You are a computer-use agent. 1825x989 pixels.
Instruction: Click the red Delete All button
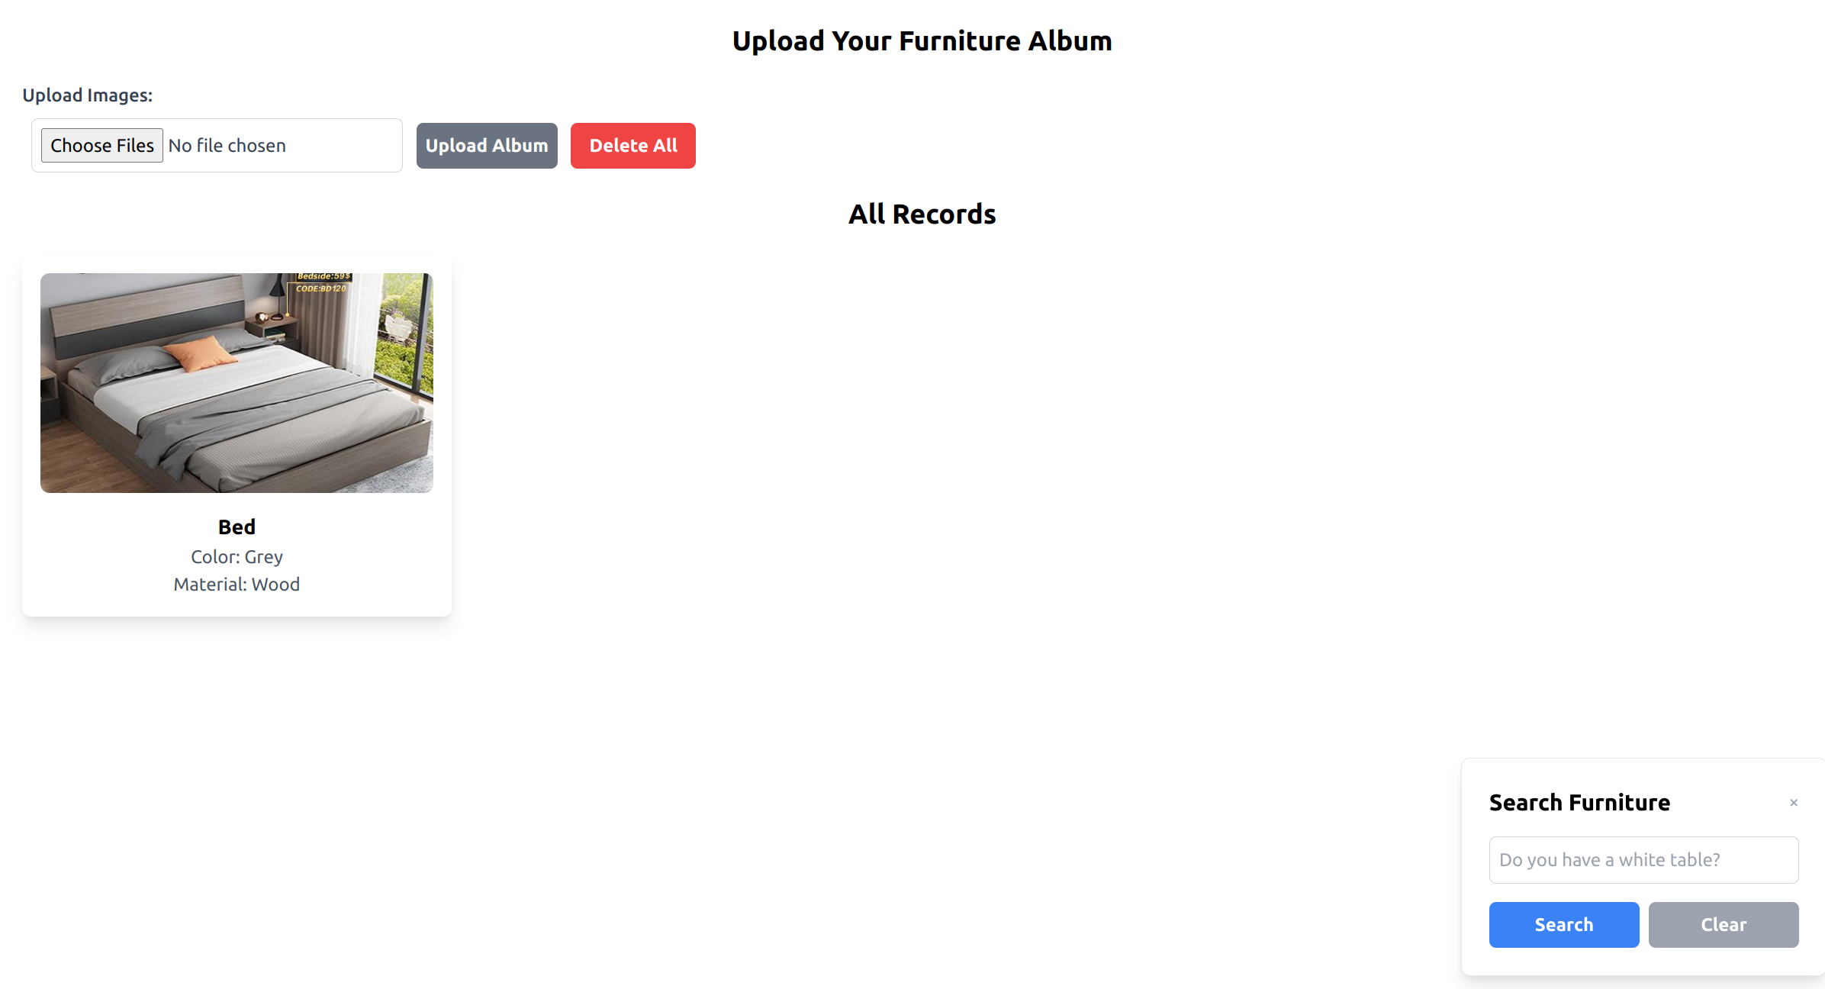tap(633, 145)
